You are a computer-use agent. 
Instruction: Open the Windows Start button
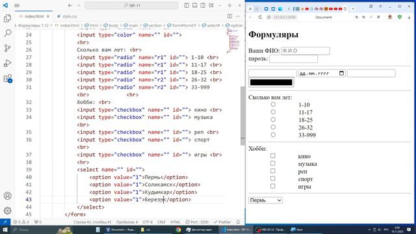pyautogui.click(x=5, y=229)
